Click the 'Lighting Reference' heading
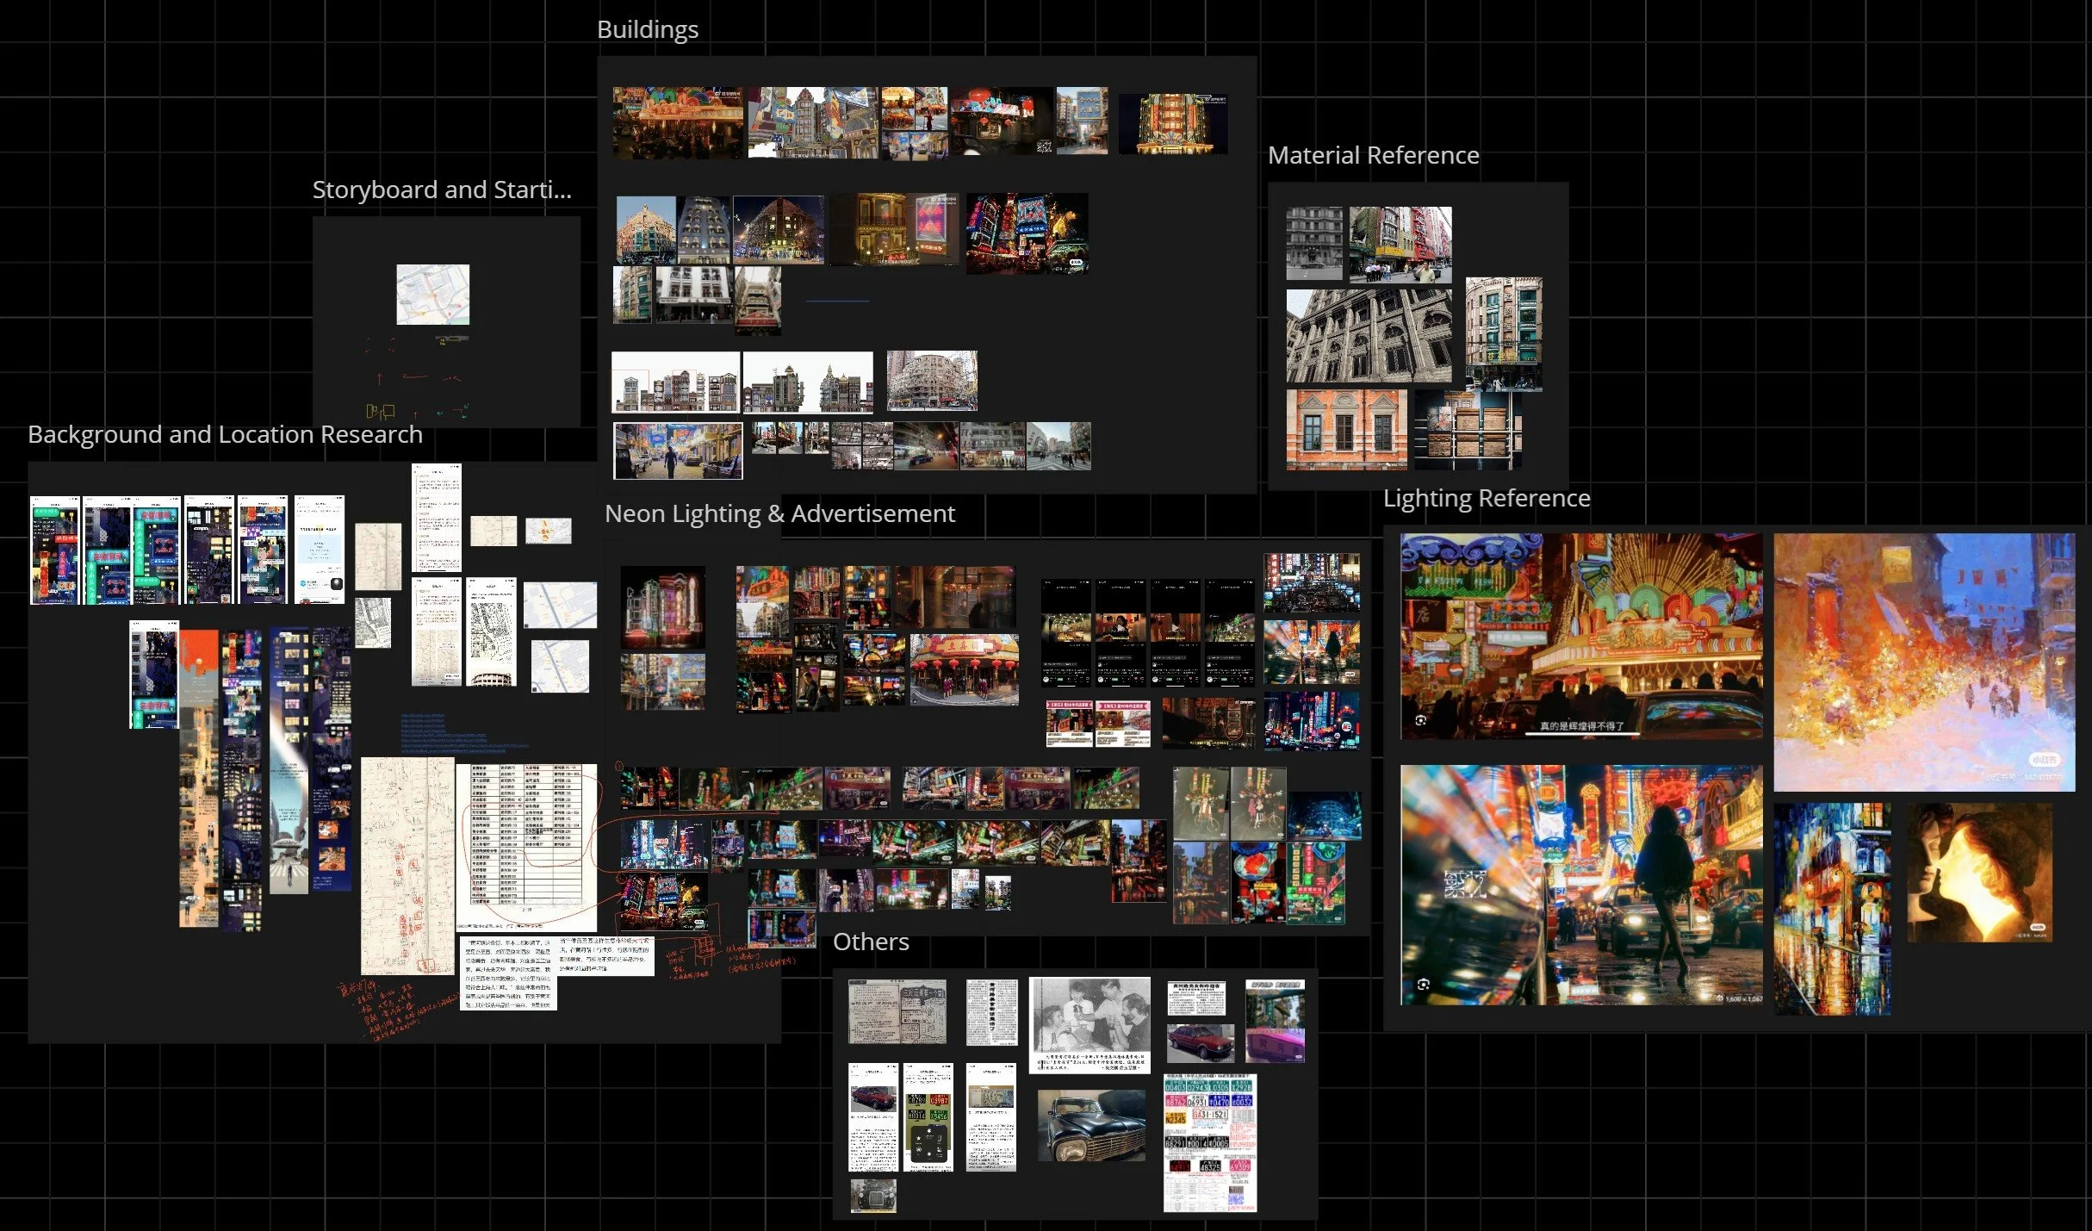Viewport: 2092px width, 1231px height. [x=1486, y=499]
